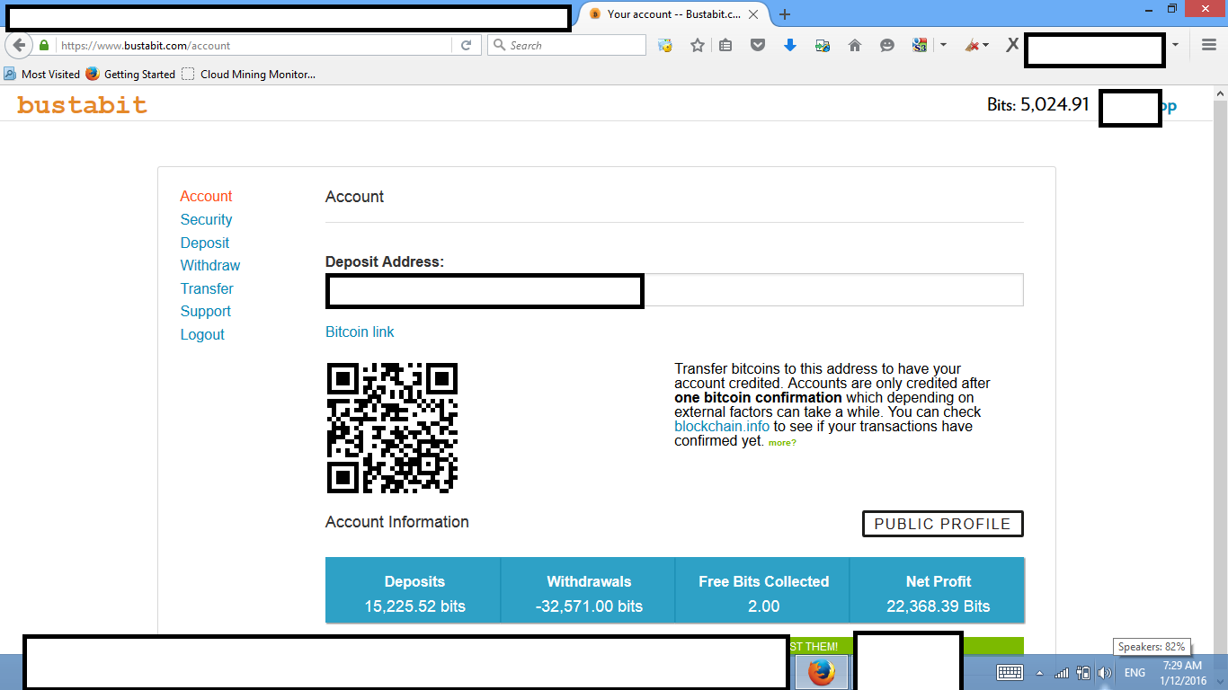Open Getting Started bookmark

coord(130,74)
